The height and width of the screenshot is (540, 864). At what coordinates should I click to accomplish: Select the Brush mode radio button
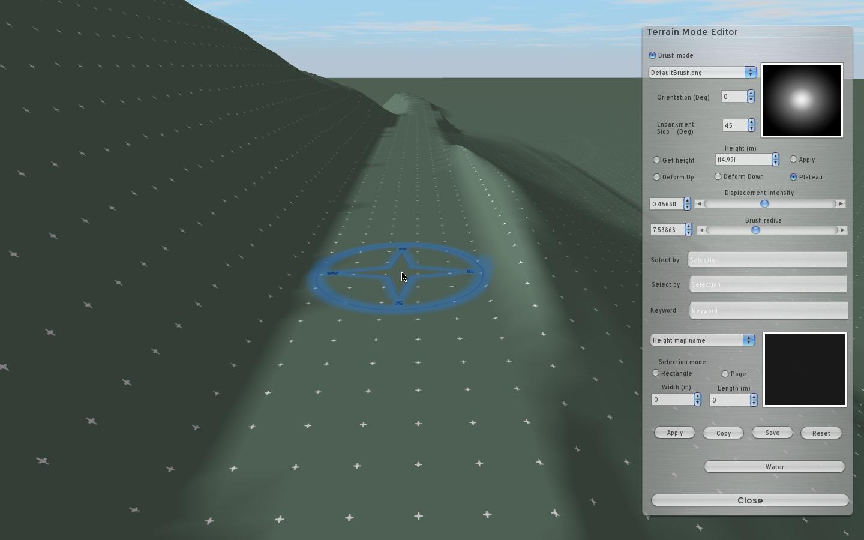(653, 55)
